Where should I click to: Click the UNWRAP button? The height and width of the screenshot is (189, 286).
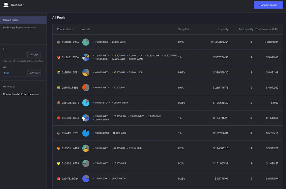(34, 73)
